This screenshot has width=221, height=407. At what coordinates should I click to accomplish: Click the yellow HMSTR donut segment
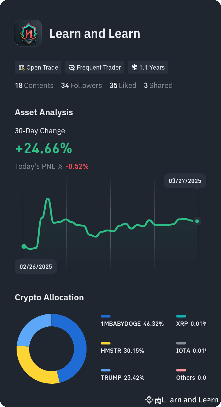[32, 367]
